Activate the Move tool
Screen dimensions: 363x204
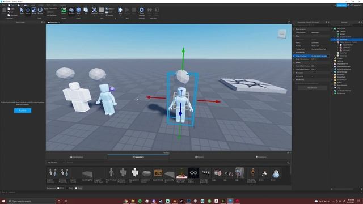pos(28,11)
